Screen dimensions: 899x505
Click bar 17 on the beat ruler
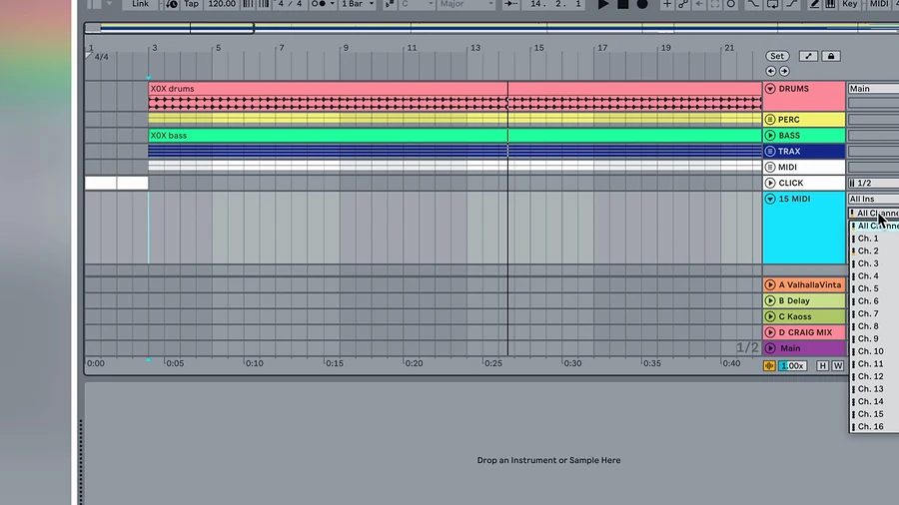[x=602, y=48]
